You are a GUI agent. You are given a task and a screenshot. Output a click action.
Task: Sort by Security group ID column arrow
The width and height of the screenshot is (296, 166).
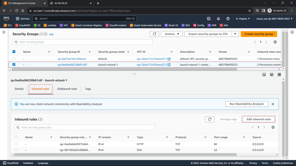click(90, 52)
